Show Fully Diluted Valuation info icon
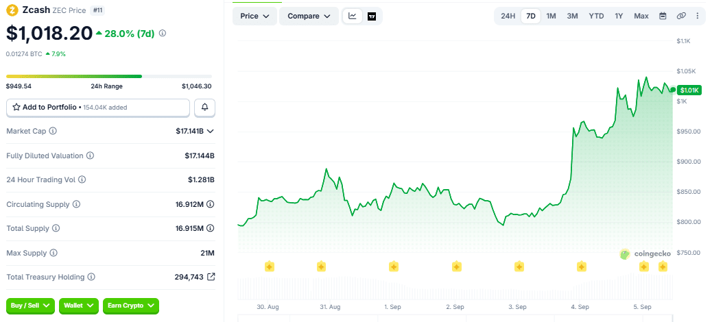Viewport: 712px width, 322px height. click(91, 156)
